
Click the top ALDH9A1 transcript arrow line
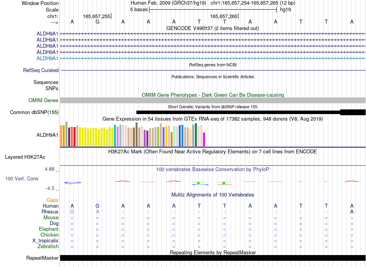[x=213, y=34]
